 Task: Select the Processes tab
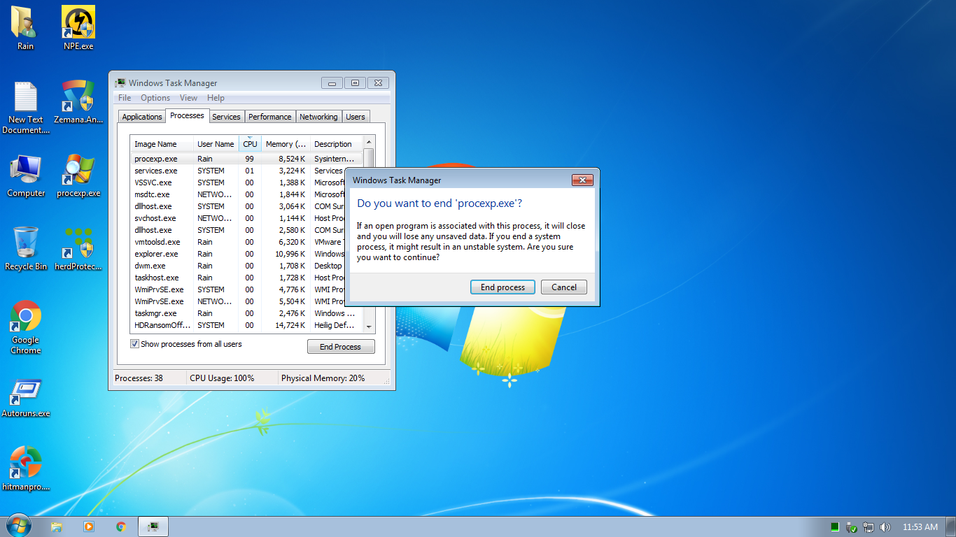pos(187,115)
